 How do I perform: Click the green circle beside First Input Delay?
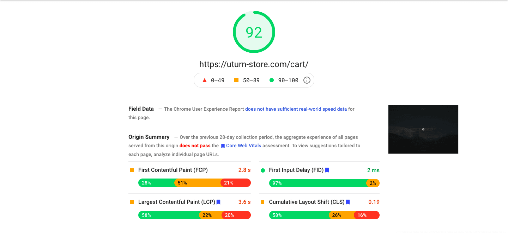tap(263, 170)
